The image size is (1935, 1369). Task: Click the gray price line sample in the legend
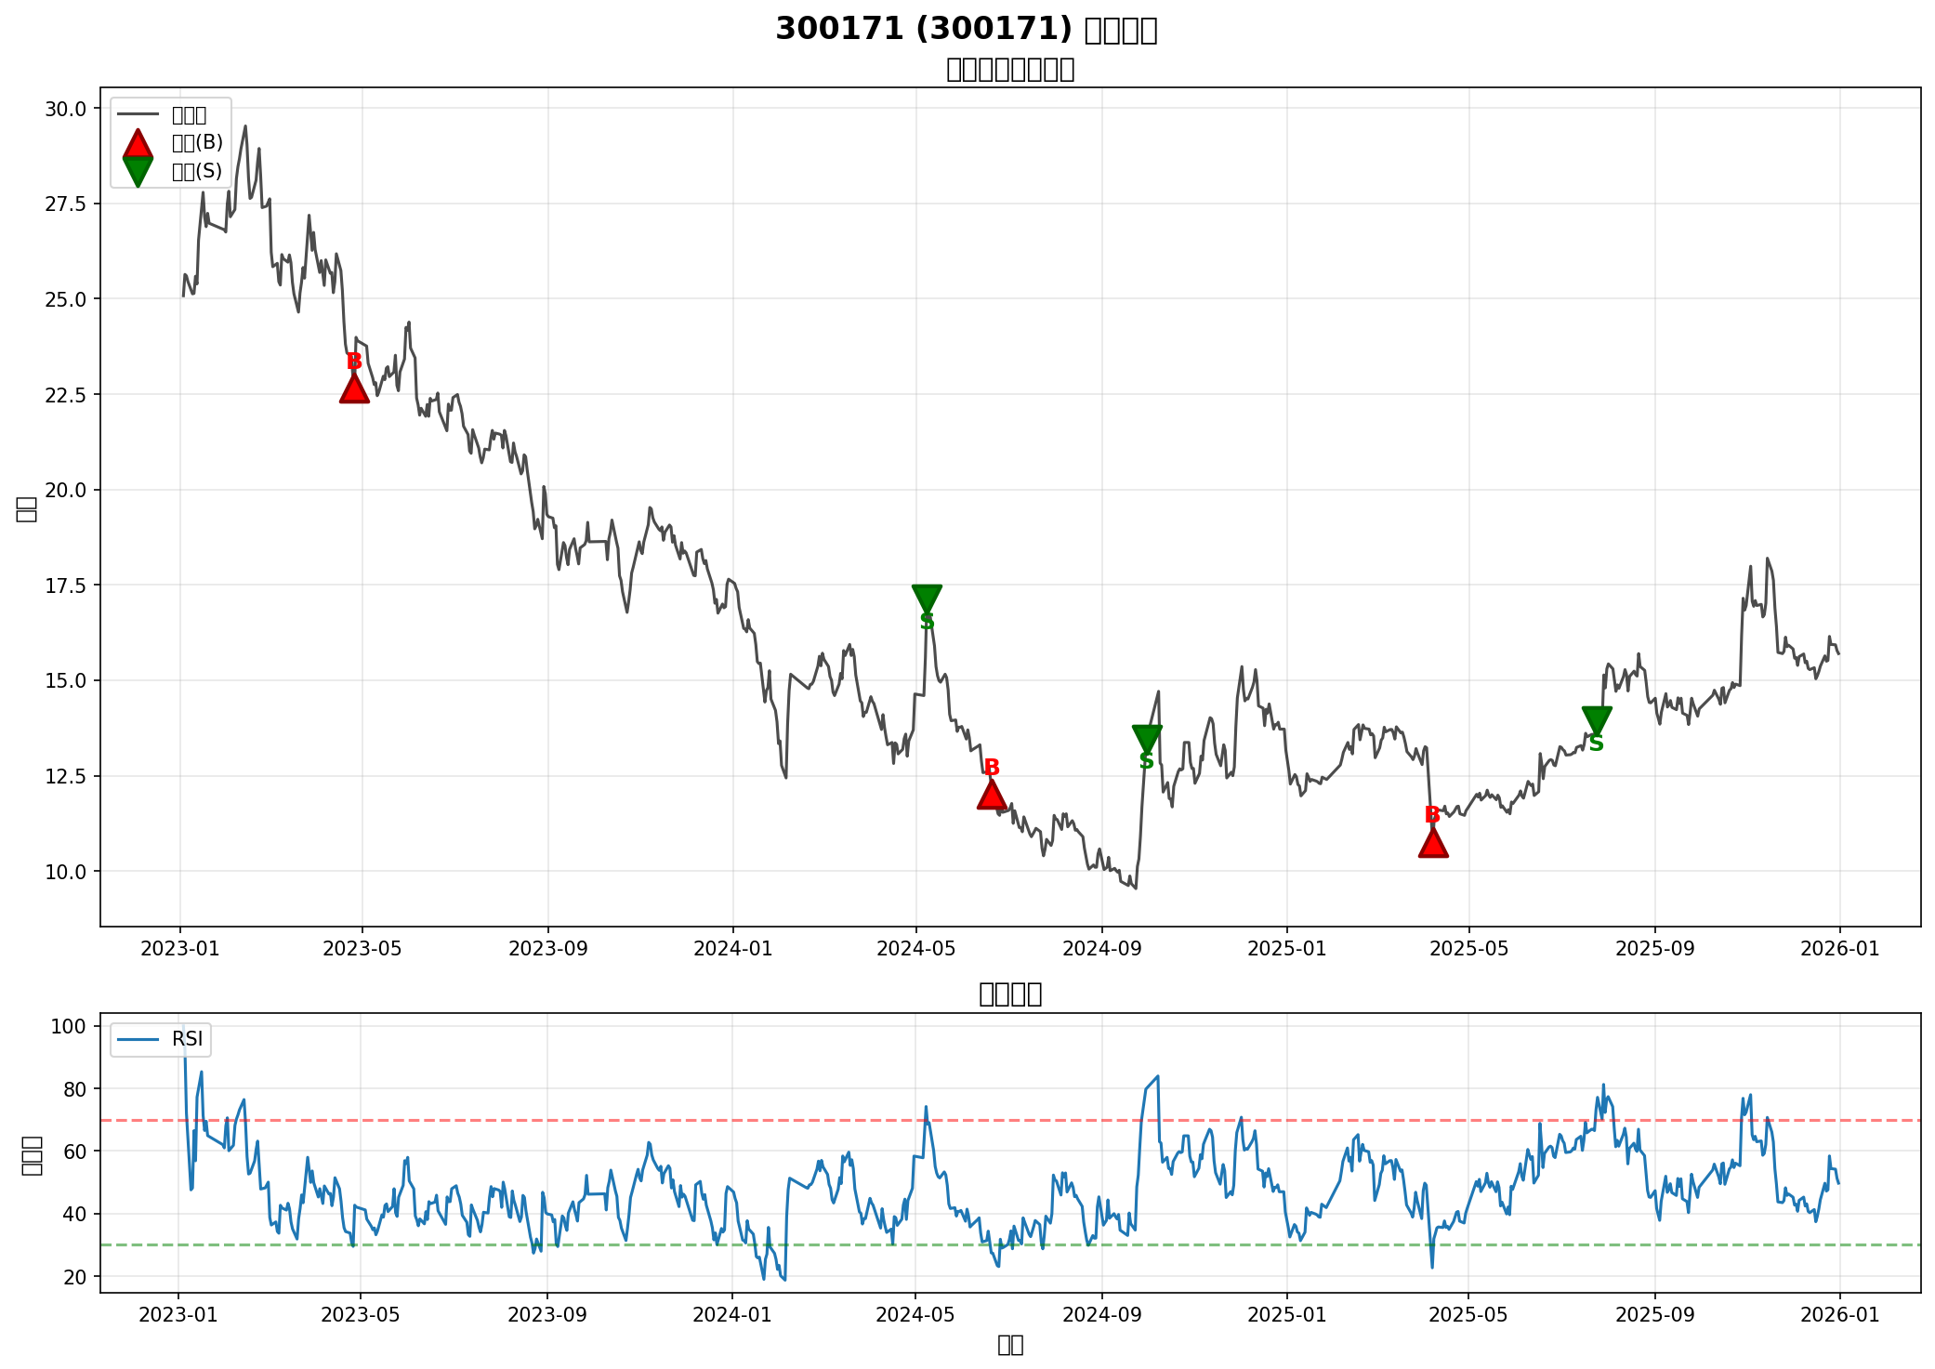pos(138,115)
